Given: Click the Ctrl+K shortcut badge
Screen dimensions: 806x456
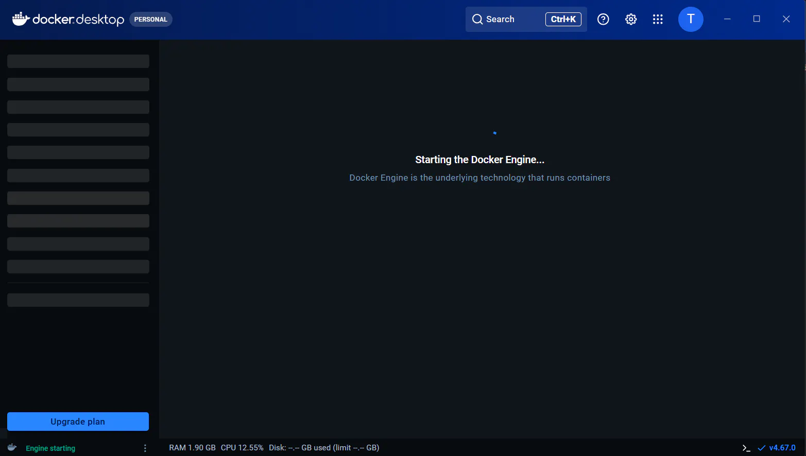Looking at the screenshot, I should (x=563, y=19).
